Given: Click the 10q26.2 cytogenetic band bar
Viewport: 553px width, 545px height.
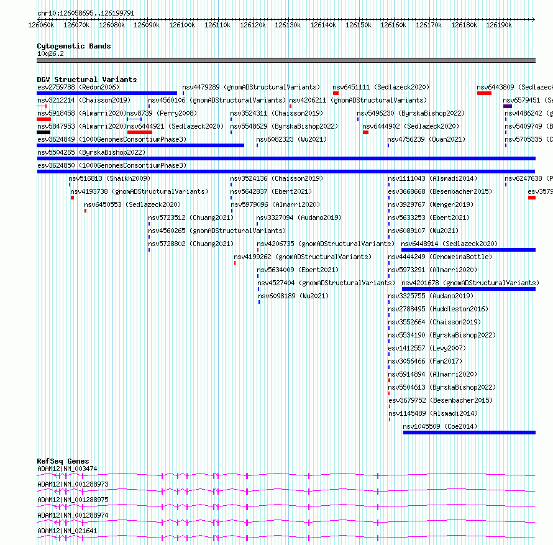Looking at the screenshot, I should [286, 60].
